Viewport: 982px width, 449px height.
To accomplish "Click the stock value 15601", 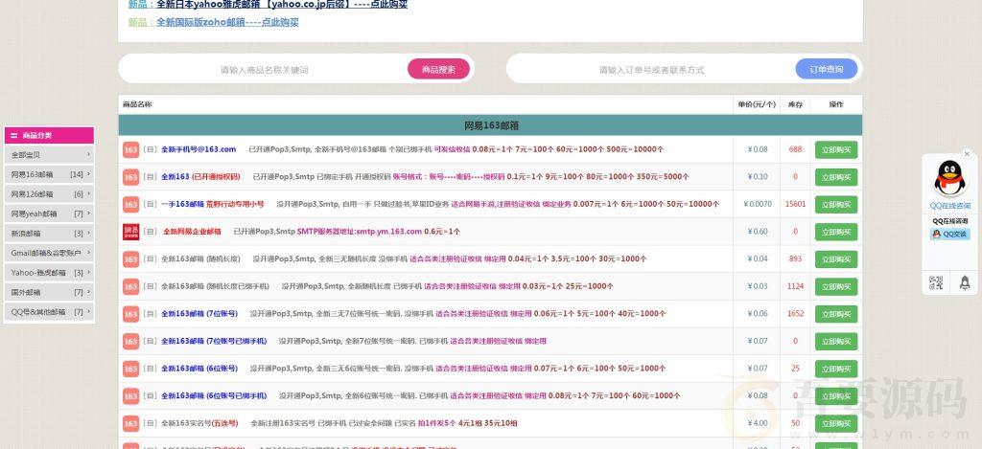I will pos(795,205).
